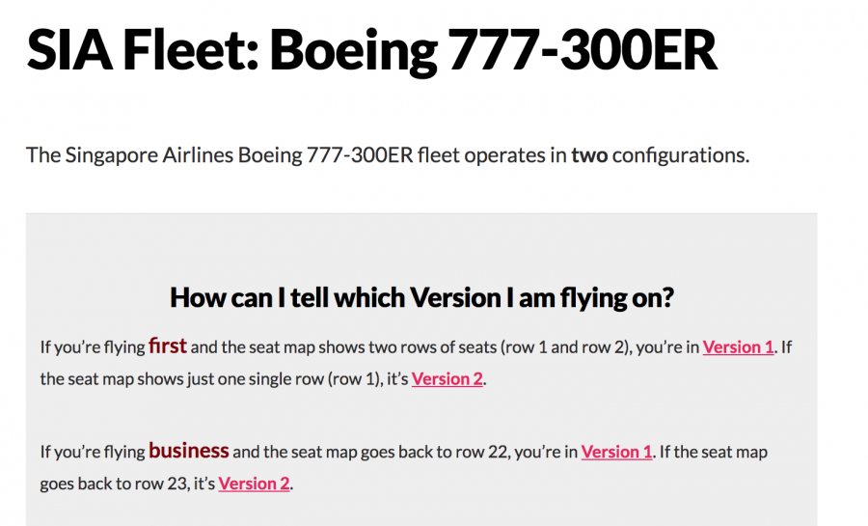Screen dimensions: 868x526
Task: Open Version 2 link in first class paragraph
Action: pos(447,379)
